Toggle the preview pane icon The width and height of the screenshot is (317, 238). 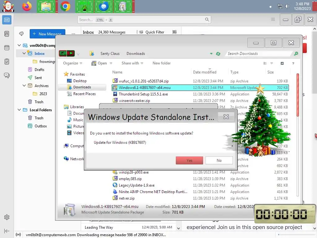(x=282, y=63)
